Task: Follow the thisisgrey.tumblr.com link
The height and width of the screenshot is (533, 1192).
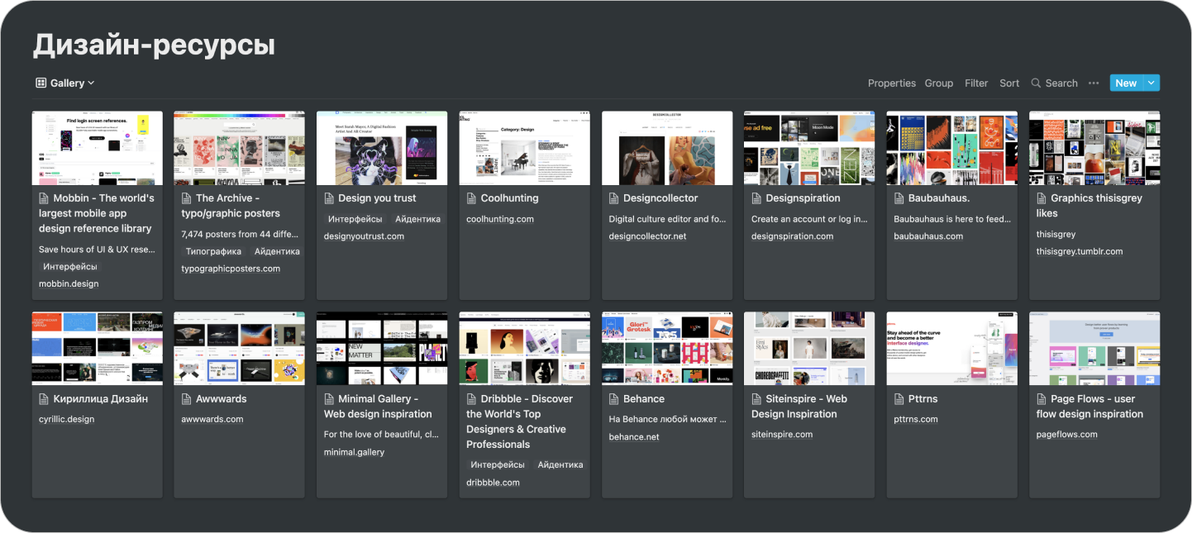Action: [x=1080, y=252]
